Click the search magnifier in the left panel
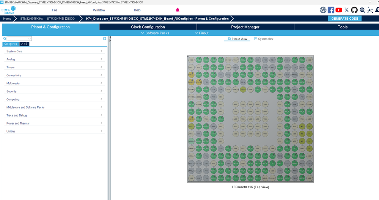Screen dimensions: 379x200 [x=5, y=38]
